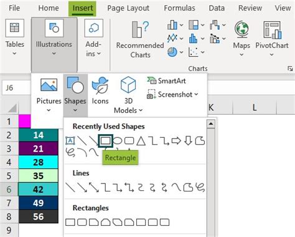The height and width of the screenshot is (237, 295).
Task: Pick the Rectangle shape in Recently Used Shapes
Action: point(105,141)
